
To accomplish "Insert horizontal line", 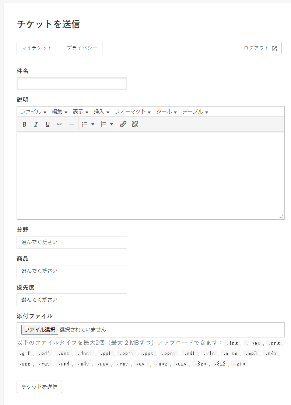I will 71,124.
